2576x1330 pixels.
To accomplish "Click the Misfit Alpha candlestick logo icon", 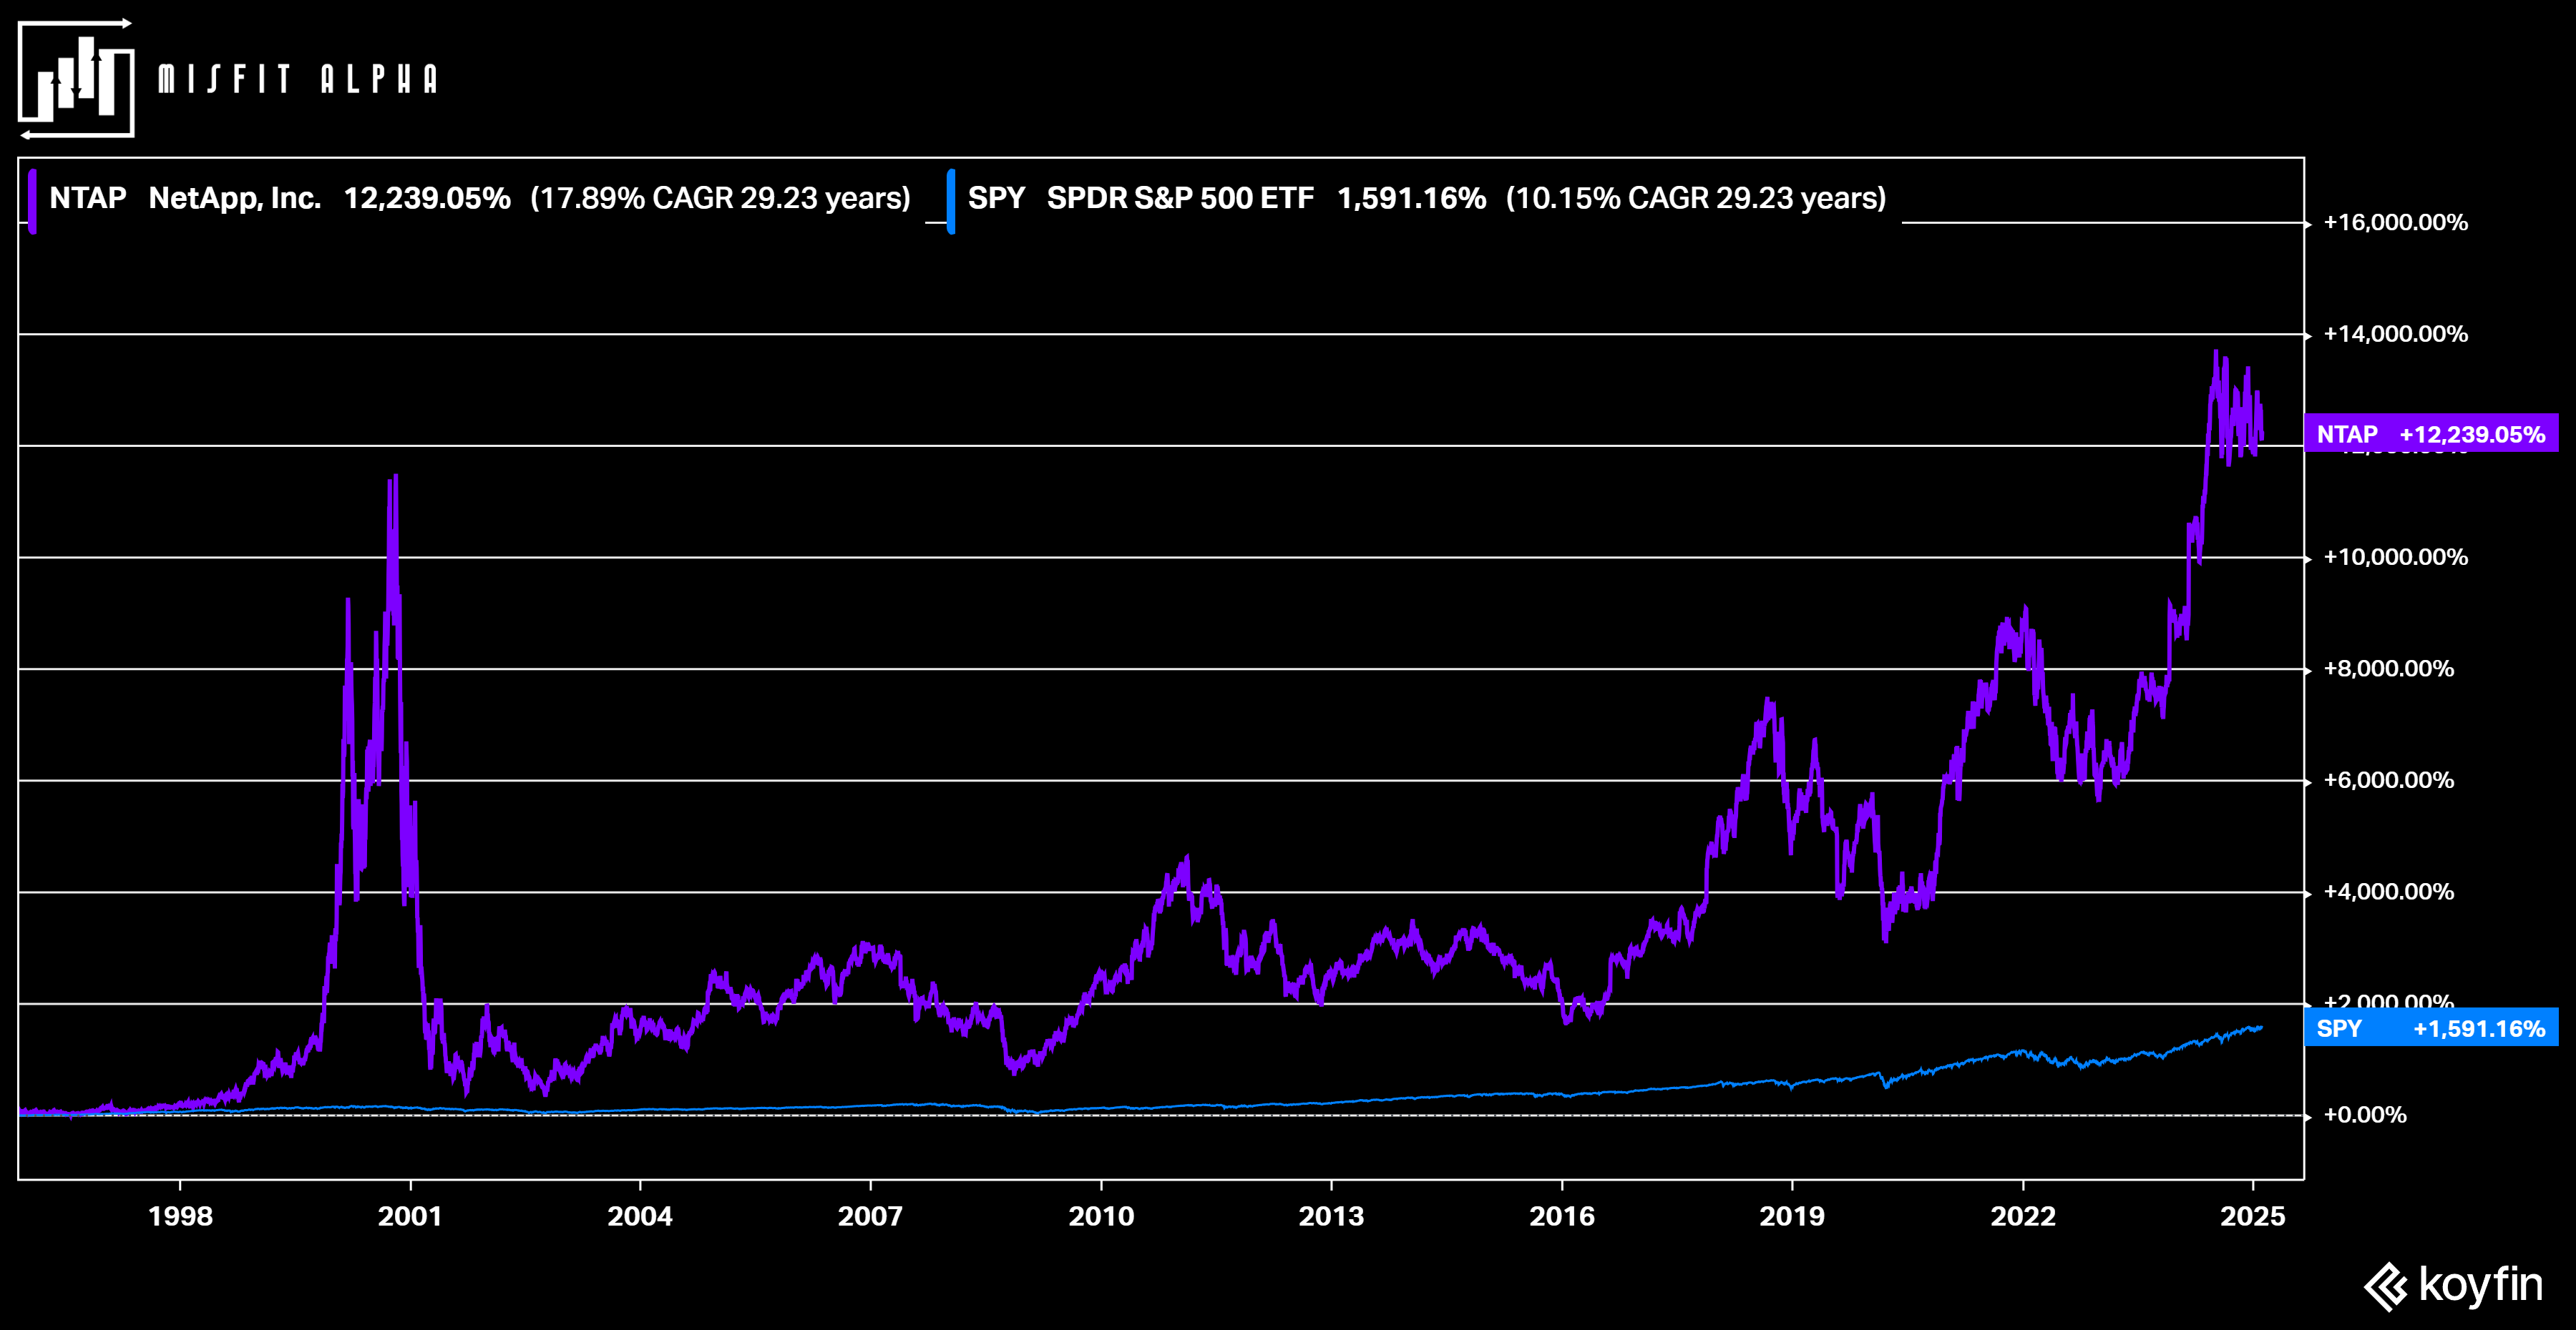I will click(76, 79).
